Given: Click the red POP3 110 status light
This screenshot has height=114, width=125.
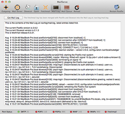Looking at the screenshot, I should coord(36,112).
